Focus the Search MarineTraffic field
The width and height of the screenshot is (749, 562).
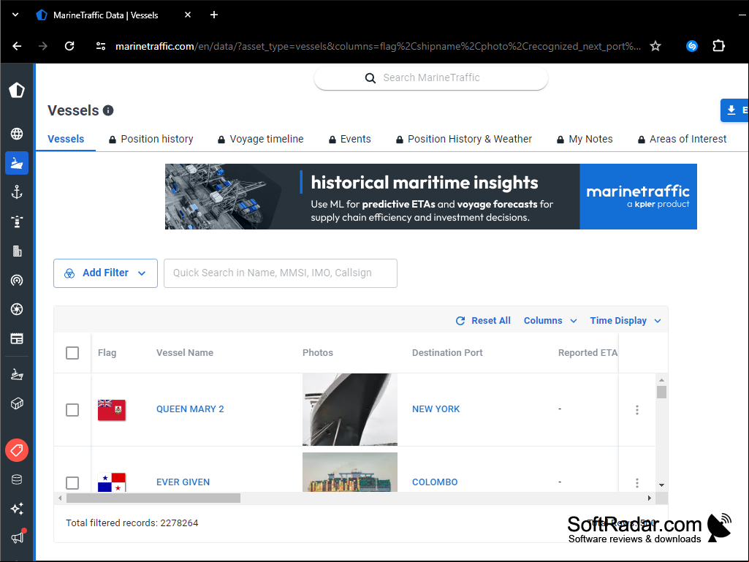[431, 78]
